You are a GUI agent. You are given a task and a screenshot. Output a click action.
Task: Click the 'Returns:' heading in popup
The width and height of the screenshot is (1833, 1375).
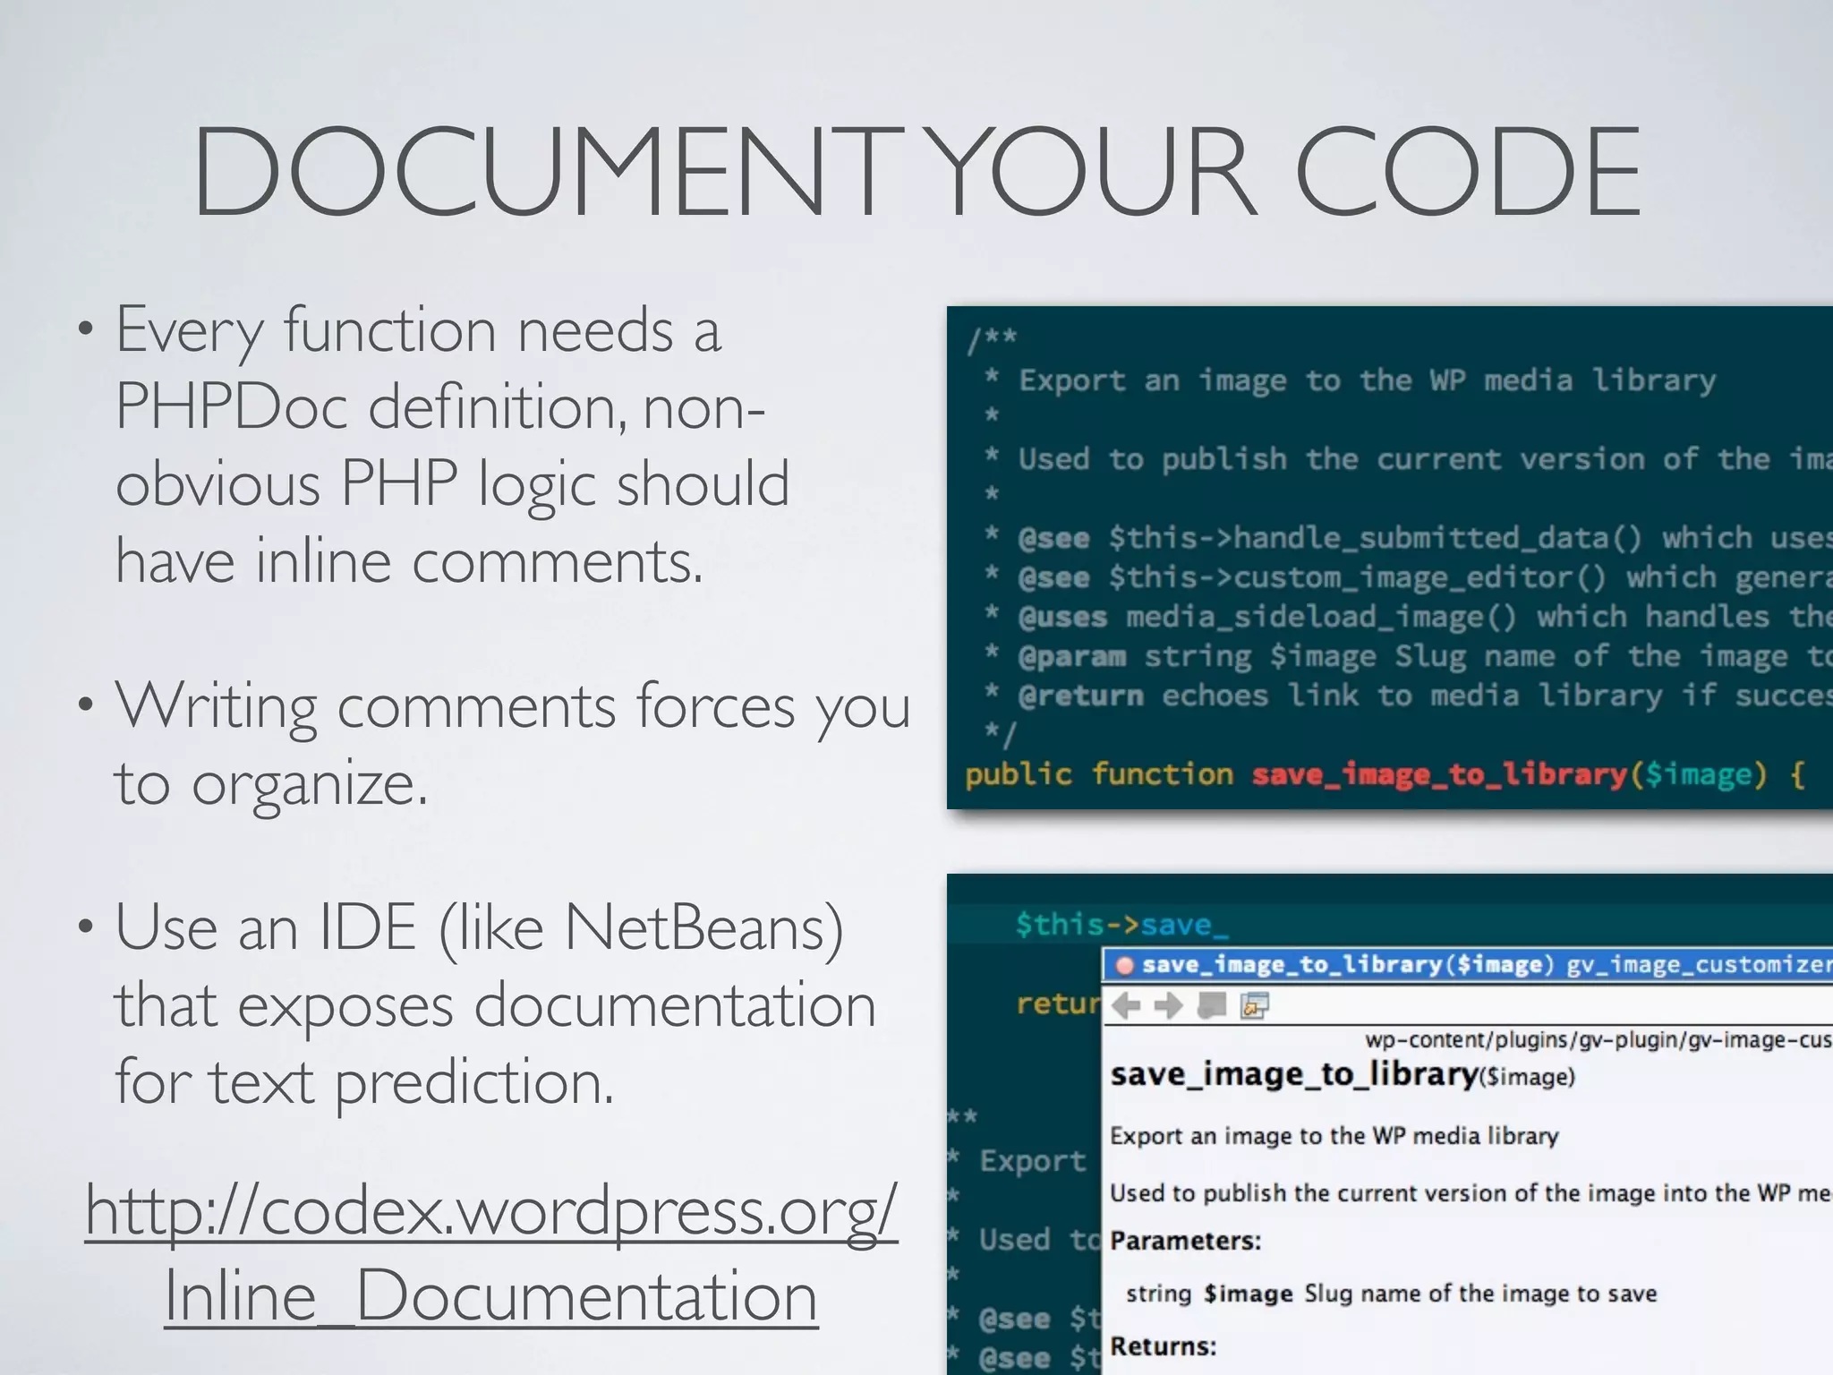click(x=1164, y=1346)
